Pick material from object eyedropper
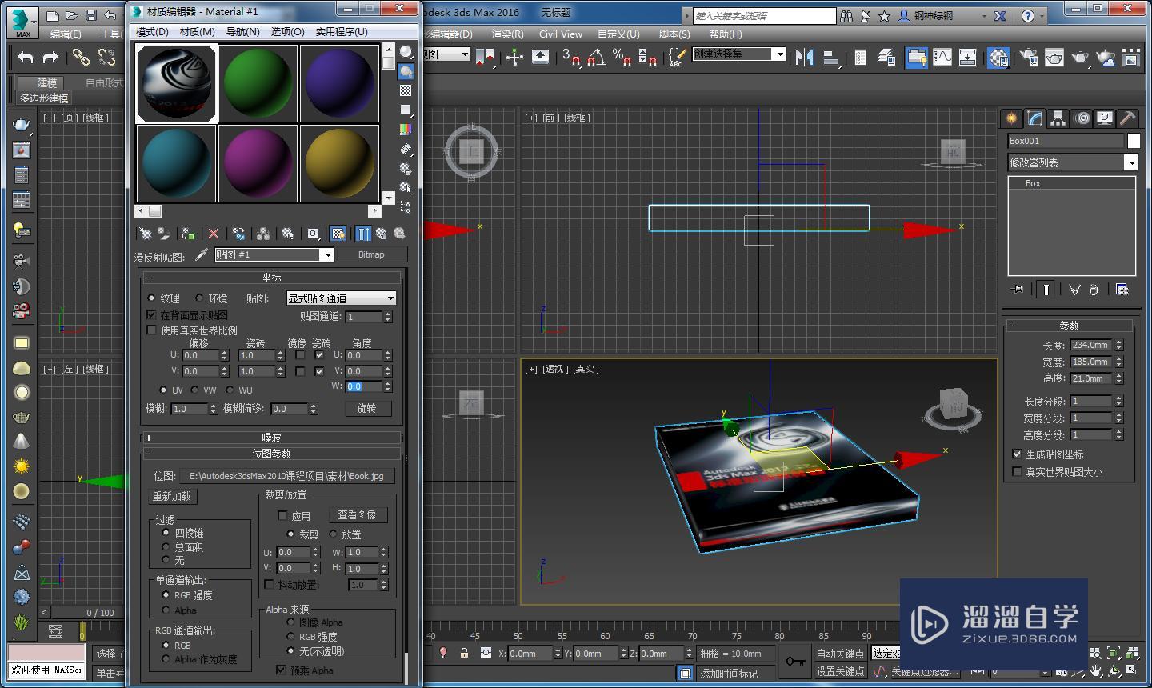 (202, 254)
